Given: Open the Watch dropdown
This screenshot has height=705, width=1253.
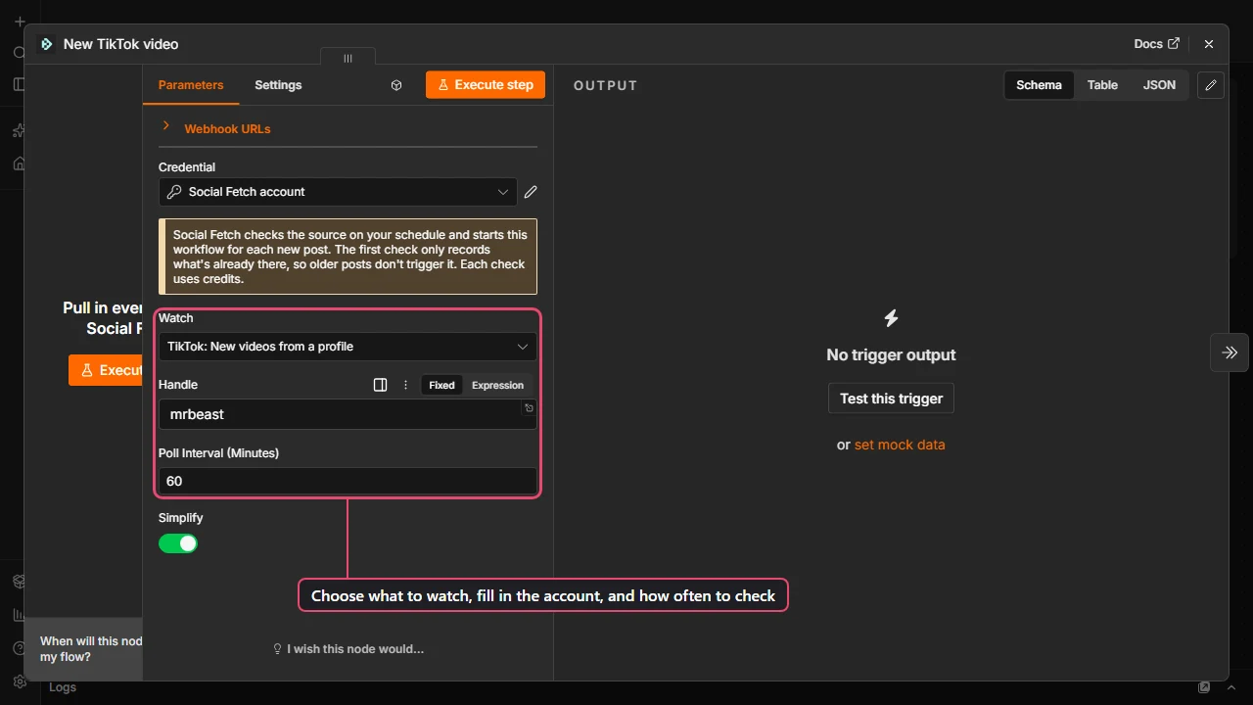Looking at the screenshot, I should click(x=348, y=347).
